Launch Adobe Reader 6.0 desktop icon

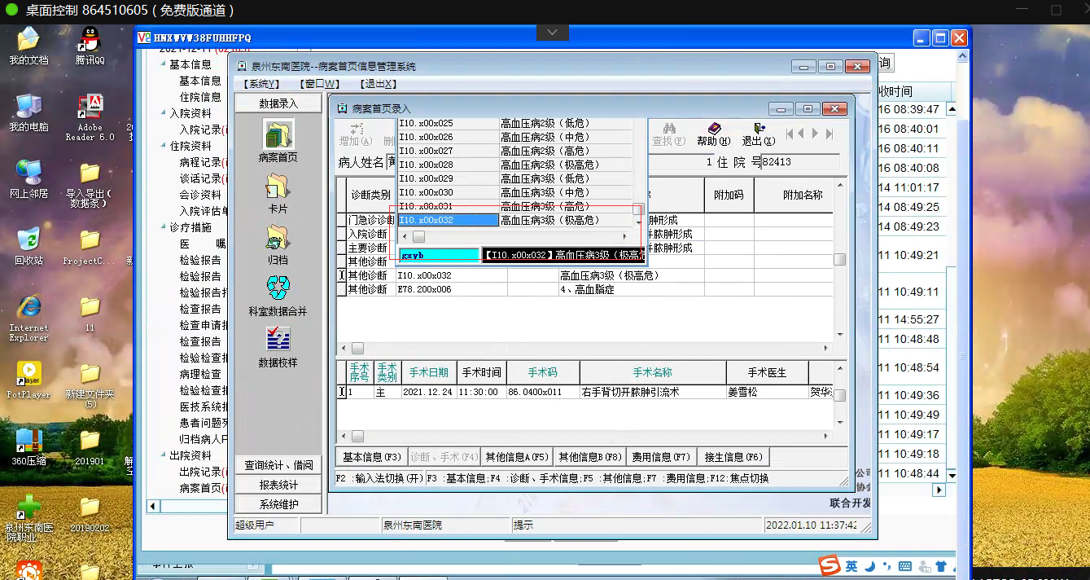point(90,106)
